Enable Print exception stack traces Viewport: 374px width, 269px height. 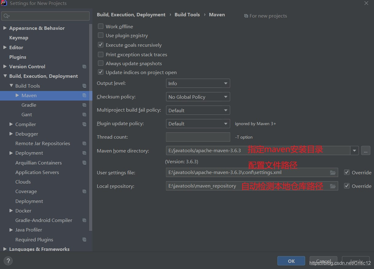[x=100, y=54]
